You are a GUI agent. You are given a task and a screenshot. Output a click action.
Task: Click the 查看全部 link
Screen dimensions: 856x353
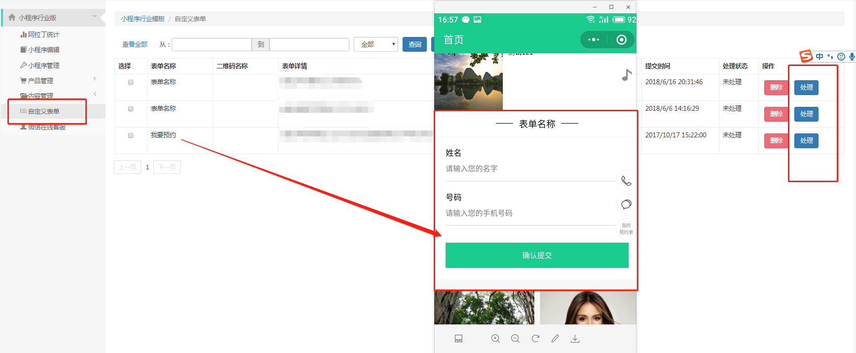point(135,44)
